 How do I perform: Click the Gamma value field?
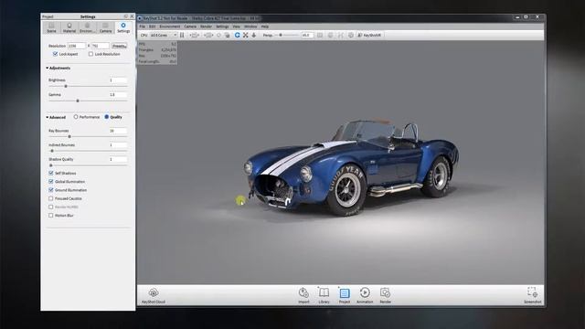click(x=118, y=95)
